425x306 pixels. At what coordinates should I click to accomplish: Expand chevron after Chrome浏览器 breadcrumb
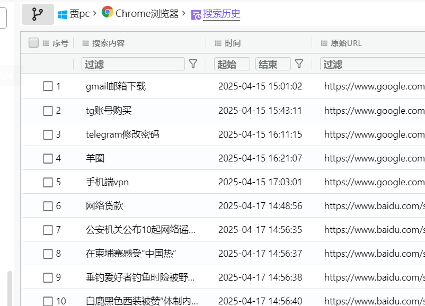tap(184, 13)
